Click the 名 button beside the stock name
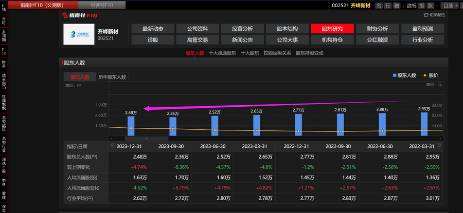 point(379,5)
